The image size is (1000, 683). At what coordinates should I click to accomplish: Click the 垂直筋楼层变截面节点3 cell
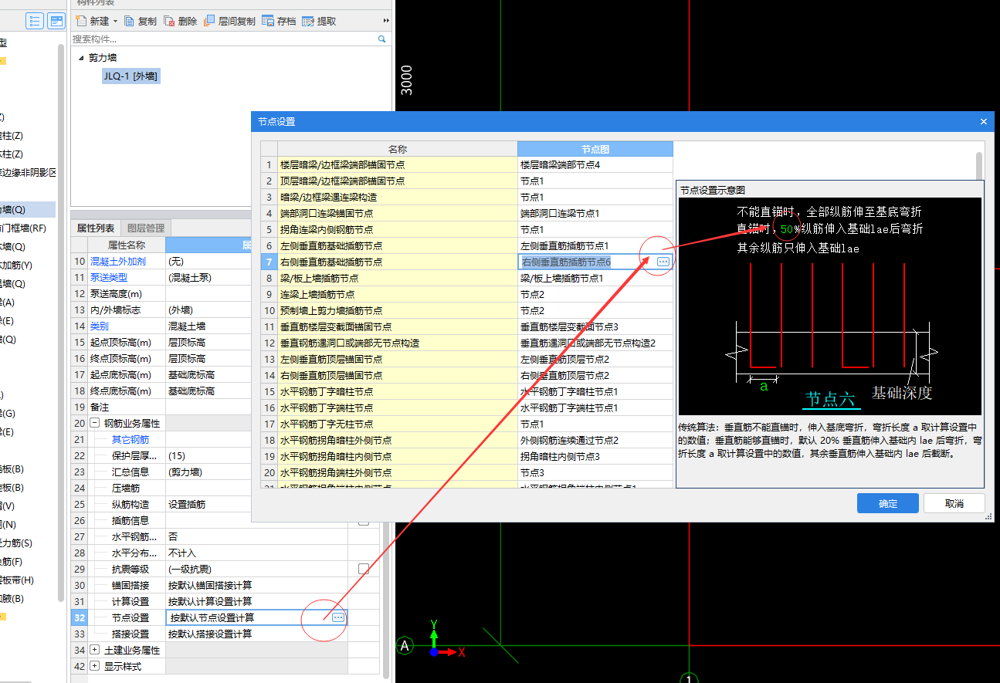tap(595, 327)
